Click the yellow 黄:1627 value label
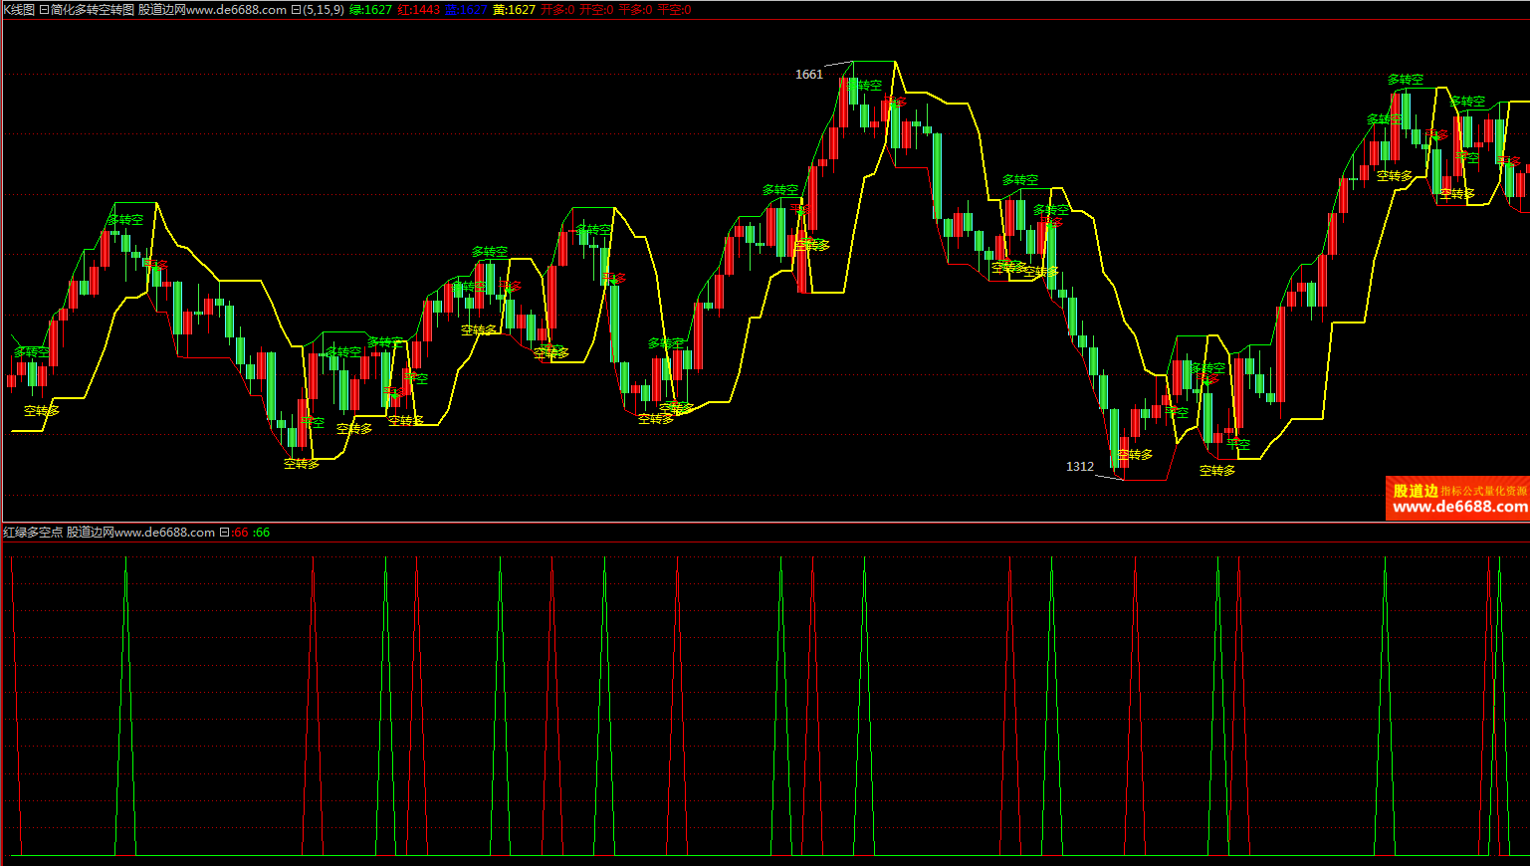Screen dimensions: 1530x866 [x=514, y=10]
